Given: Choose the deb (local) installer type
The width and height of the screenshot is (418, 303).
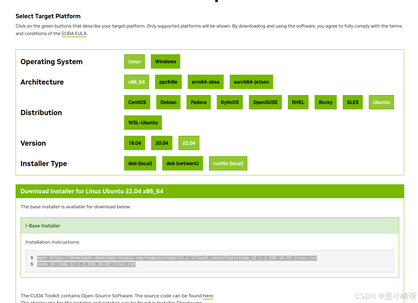Looking at the screenshot, I should click(140, 163).
